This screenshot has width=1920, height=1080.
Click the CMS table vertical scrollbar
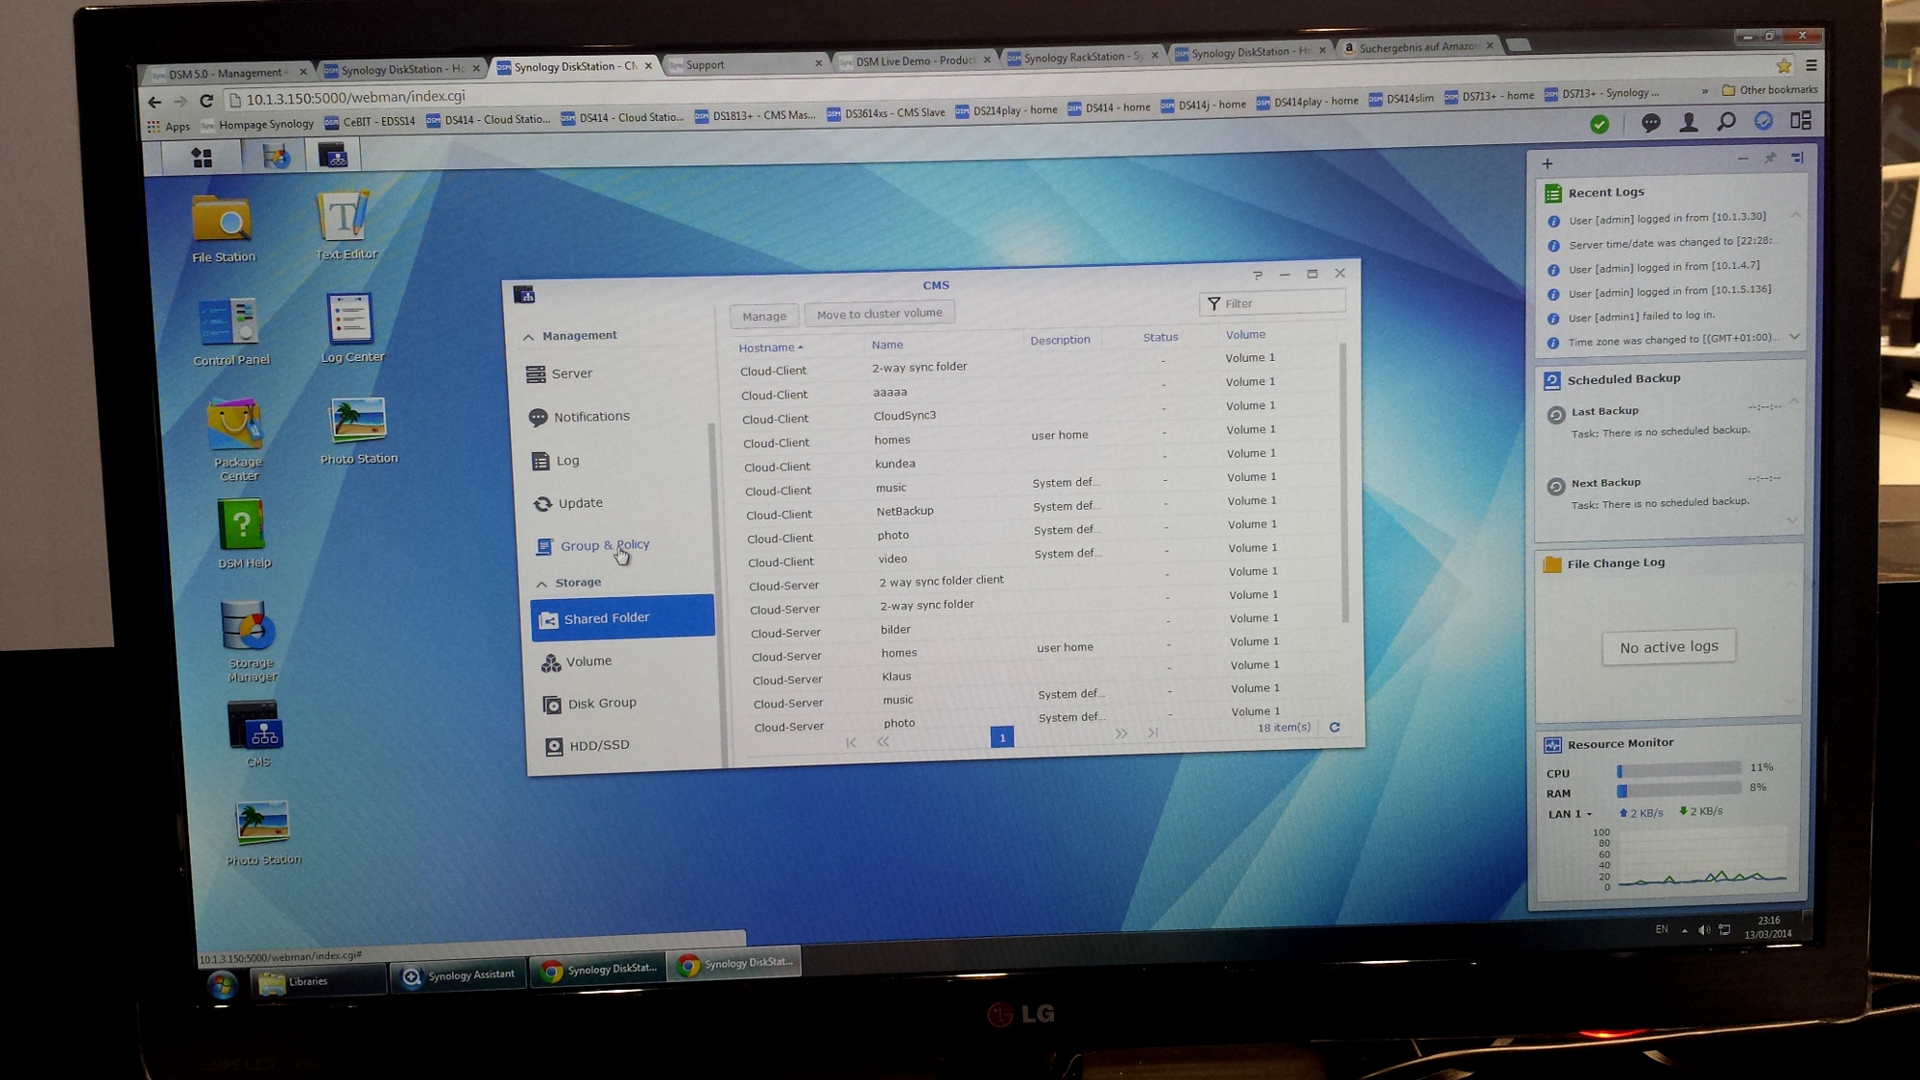(x=1343, y=482)
